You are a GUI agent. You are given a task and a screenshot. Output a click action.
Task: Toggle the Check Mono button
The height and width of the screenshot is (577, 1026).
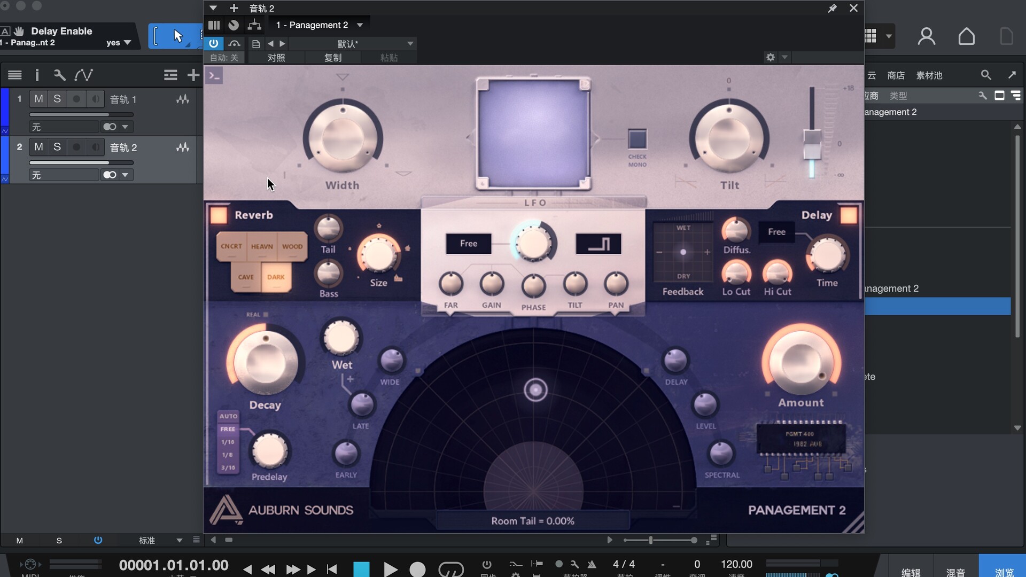(637, 139)
